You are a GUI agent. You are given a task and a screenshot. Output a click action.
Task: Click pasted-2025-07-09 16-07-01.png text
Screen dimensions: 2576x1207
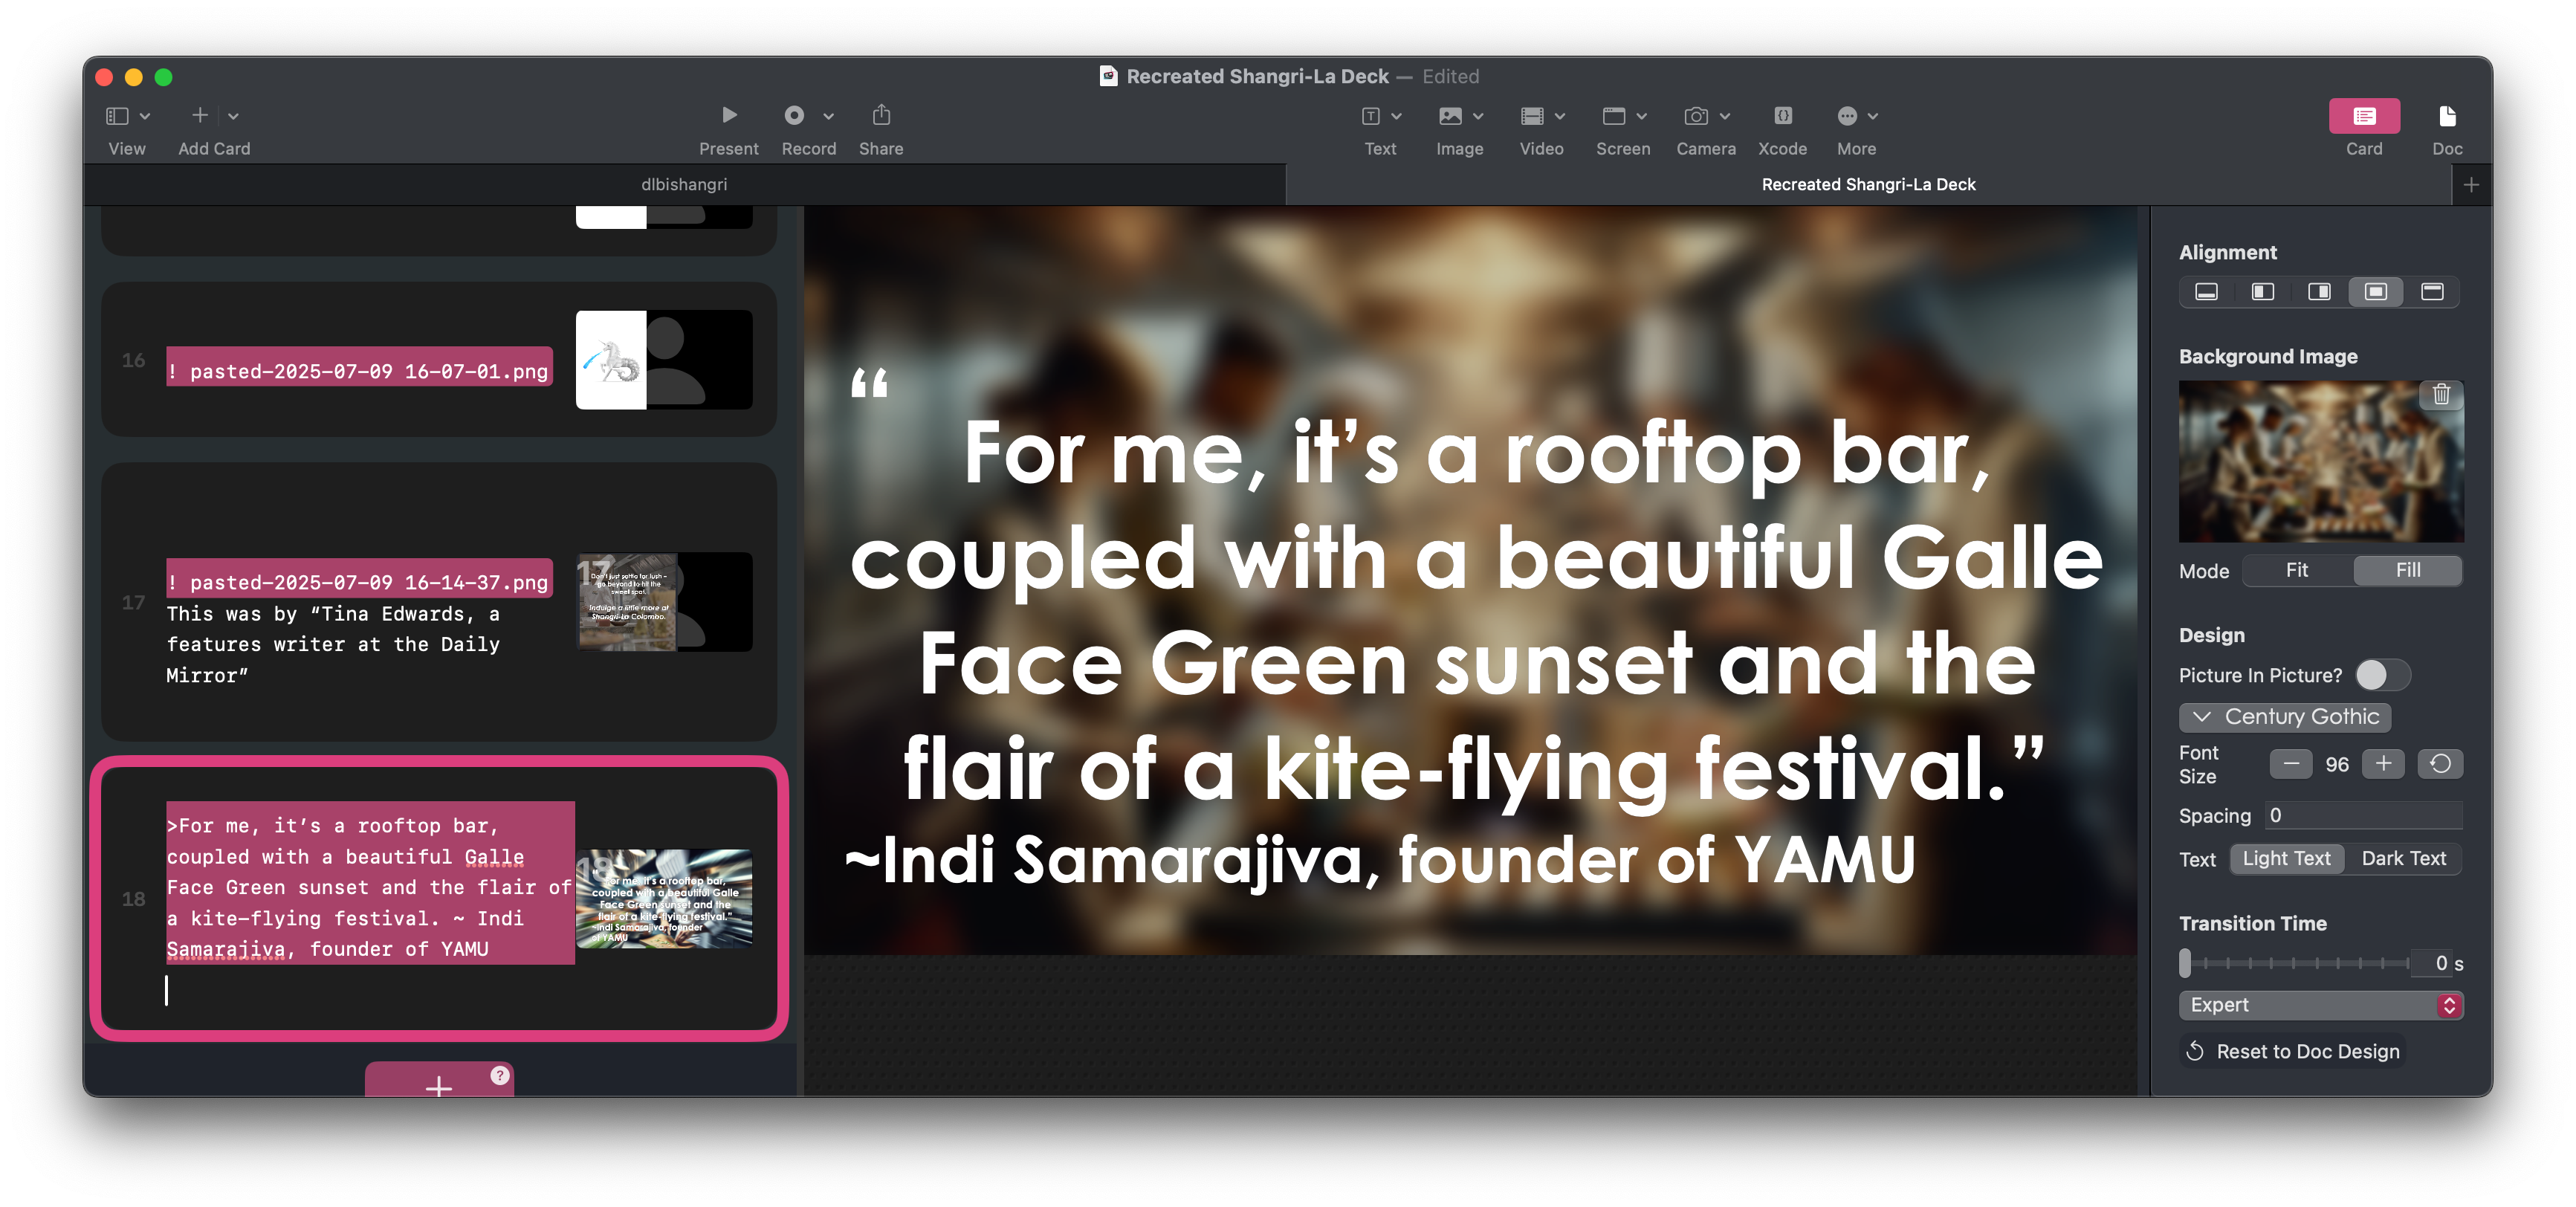(x=359, y=372)
